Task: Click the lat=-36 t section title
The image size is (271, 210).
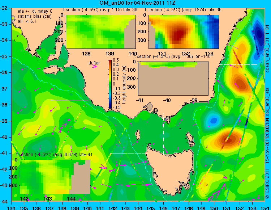Action: (183, 10)
